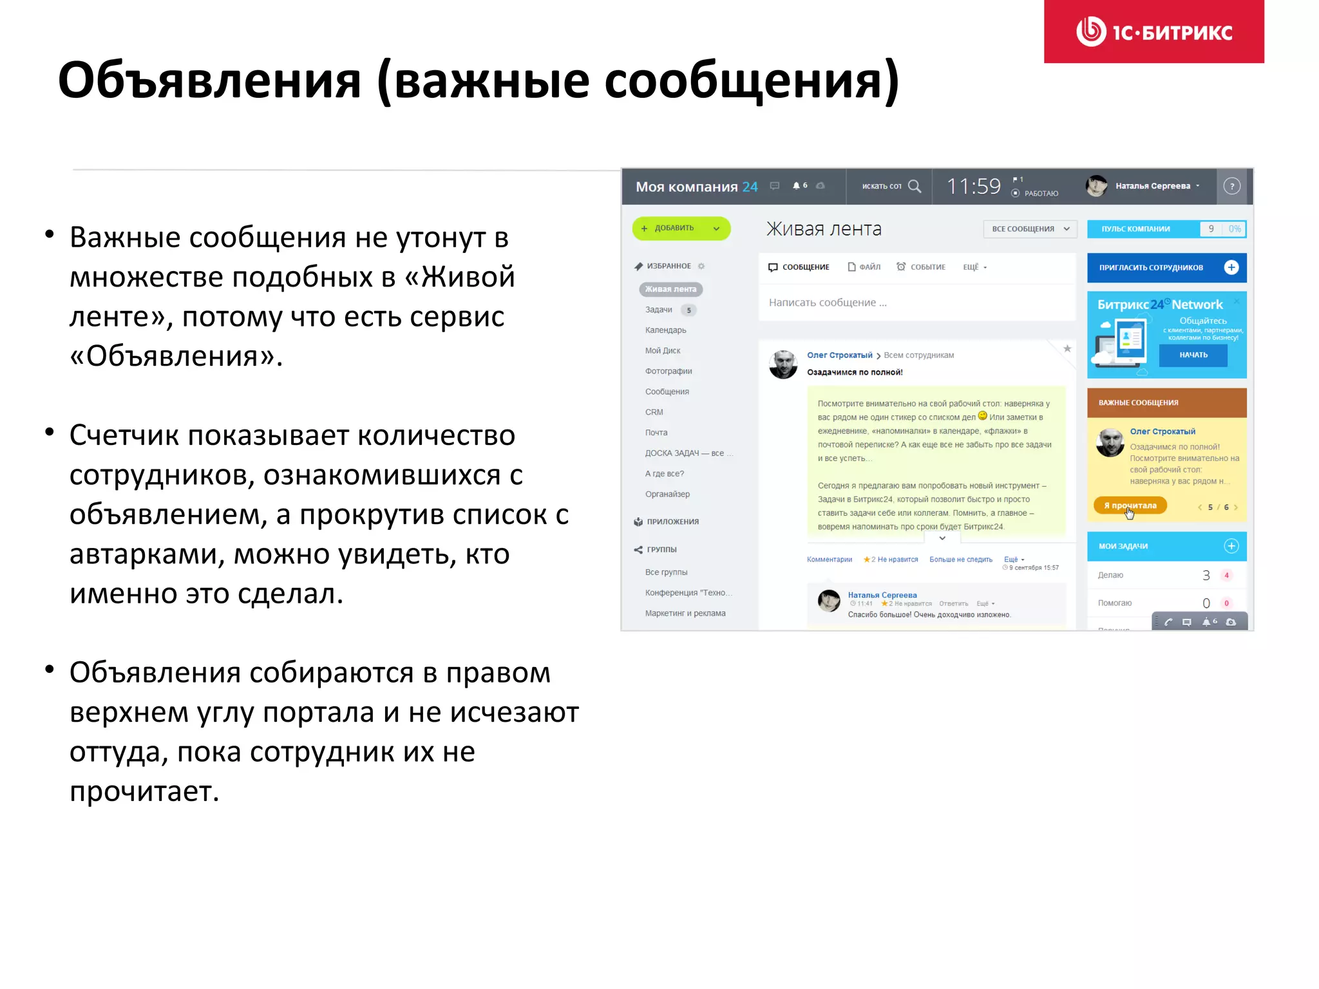Go to next important message arrow
Image resolution: width=1319 pixels, height=989 pixels.
coord(1236,507)
